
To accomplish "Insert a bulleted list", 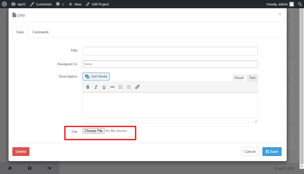I will (x=121, y=87).
